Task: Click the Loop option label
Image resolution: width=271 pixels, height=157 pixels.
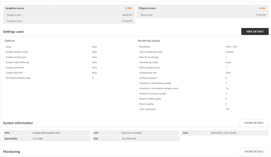Action: pos(8,47)
